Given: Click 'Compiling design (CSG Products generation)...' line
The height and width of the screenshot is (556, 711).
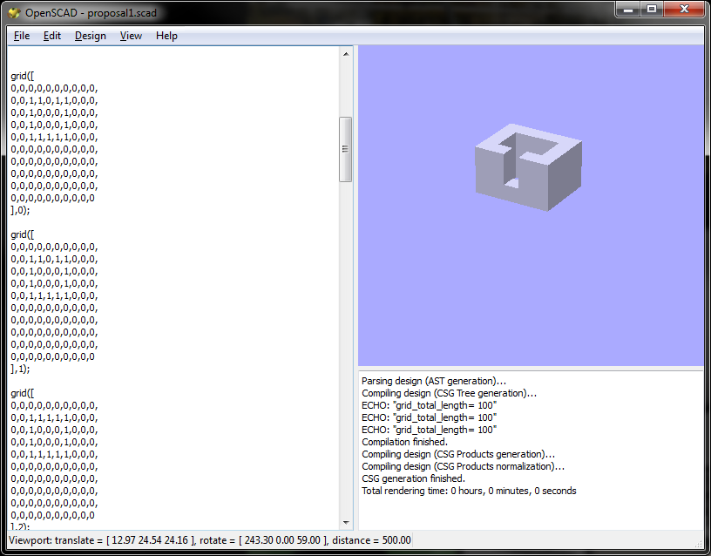Looking at the screenshot, I should tap(458, 454).
